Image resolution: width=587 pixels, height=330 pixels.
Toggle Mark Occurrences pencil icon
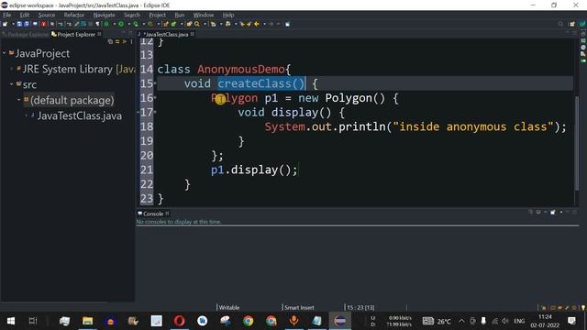click(76, 24)
